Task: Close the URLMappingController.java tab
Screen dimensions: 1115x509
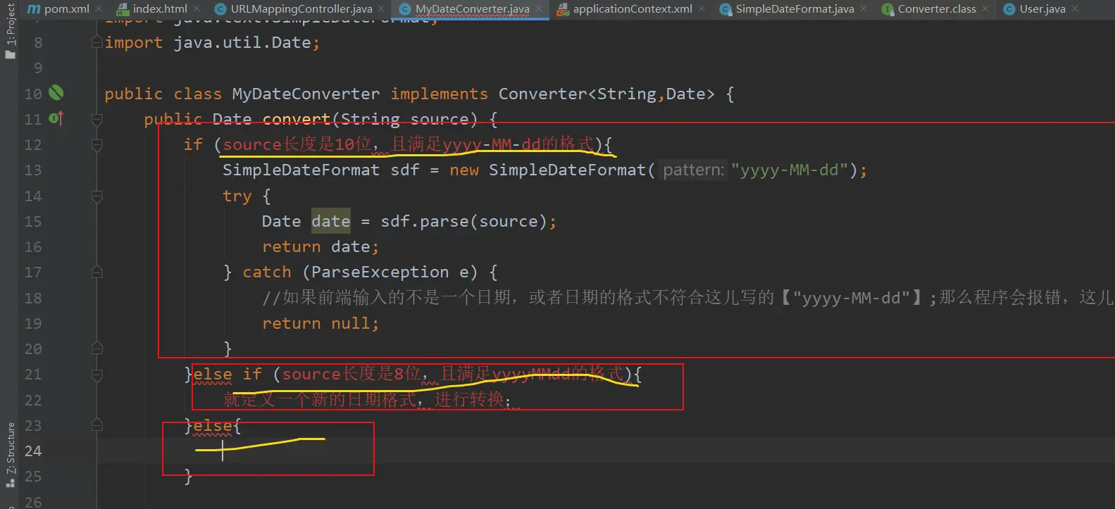Action: point(381,9)
